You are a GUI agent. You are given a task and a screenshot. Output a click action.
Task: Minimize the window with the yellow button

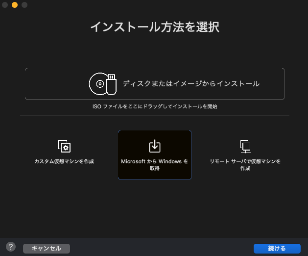click(x=15, y=5)
